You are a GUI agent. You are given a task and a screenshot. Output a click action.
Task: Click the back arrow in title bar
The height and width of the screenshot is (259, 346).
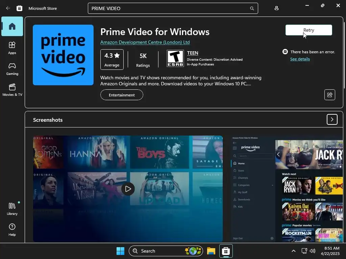[x=8, y=8]
